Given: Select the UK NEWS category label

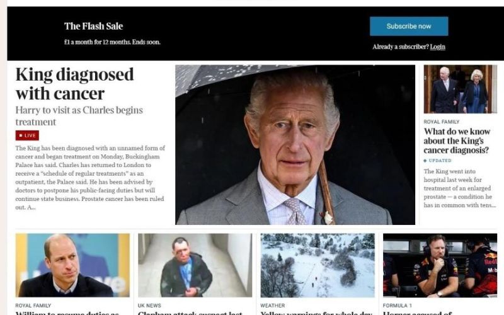Looking at the screenshot, I should click(149, 306).
